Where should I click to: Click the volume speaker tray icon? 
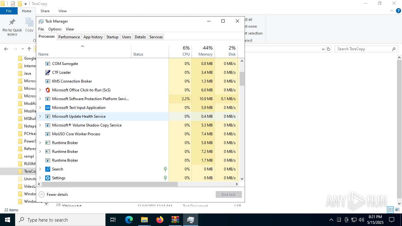pos(361,220)
